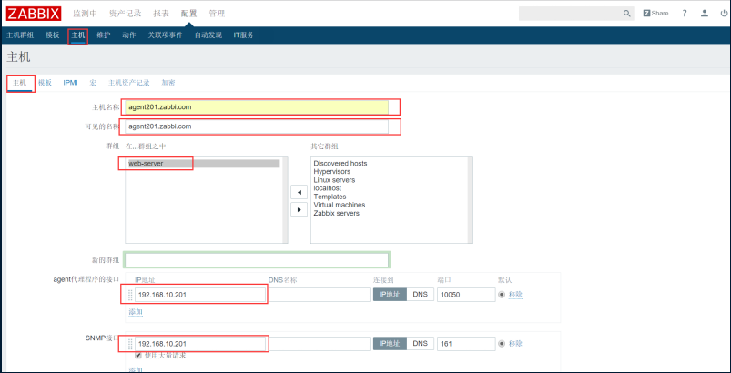
Task: Select DNS connect mode for agent interface
Action: pyautogui.click(x=420, y=294)
